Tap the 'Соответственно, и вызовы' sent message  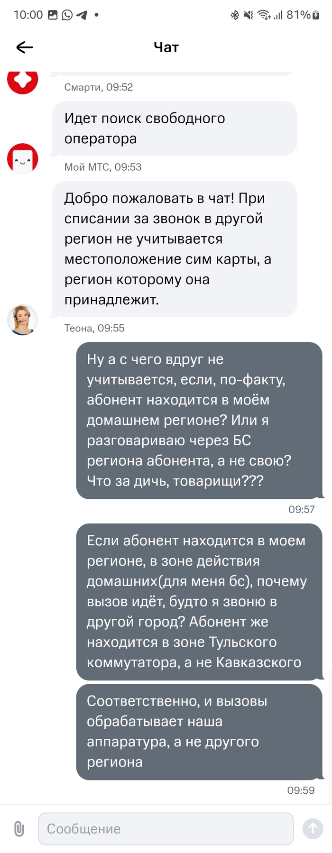tap(199, 732)
